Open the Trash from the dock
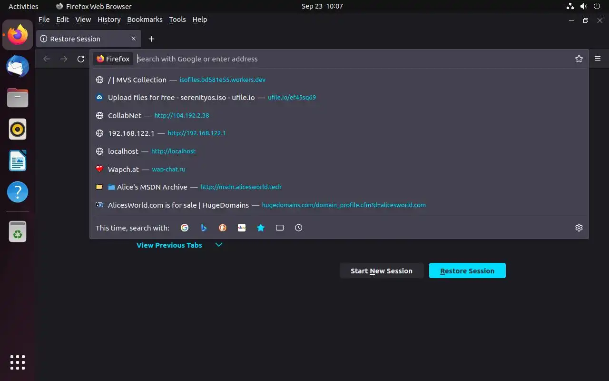Viewport: 609px width, 381px height. pyautogui.click(x=18, y=231)
